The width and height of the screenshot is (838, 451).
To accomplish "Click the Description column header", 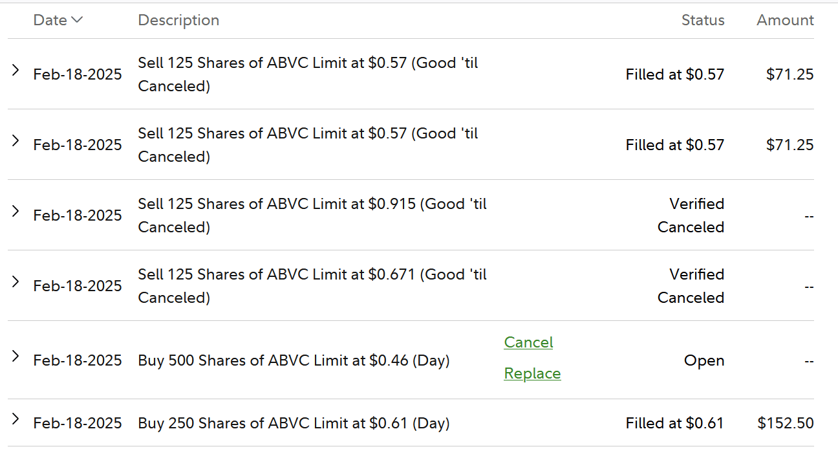I will click(178, 20).
